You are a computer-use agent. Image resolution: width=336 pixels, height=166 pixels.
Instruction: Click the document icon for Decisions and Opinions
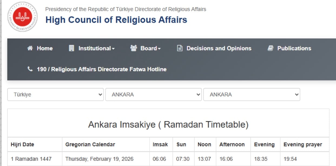(x=179, y=48)
